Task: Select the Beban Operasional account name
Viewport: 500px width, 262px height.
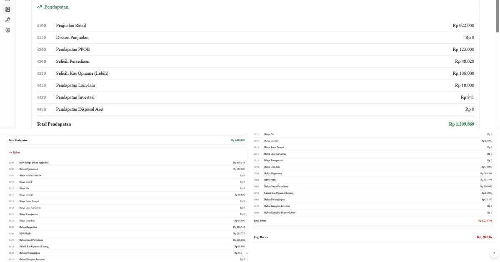Action: [29, 169]
